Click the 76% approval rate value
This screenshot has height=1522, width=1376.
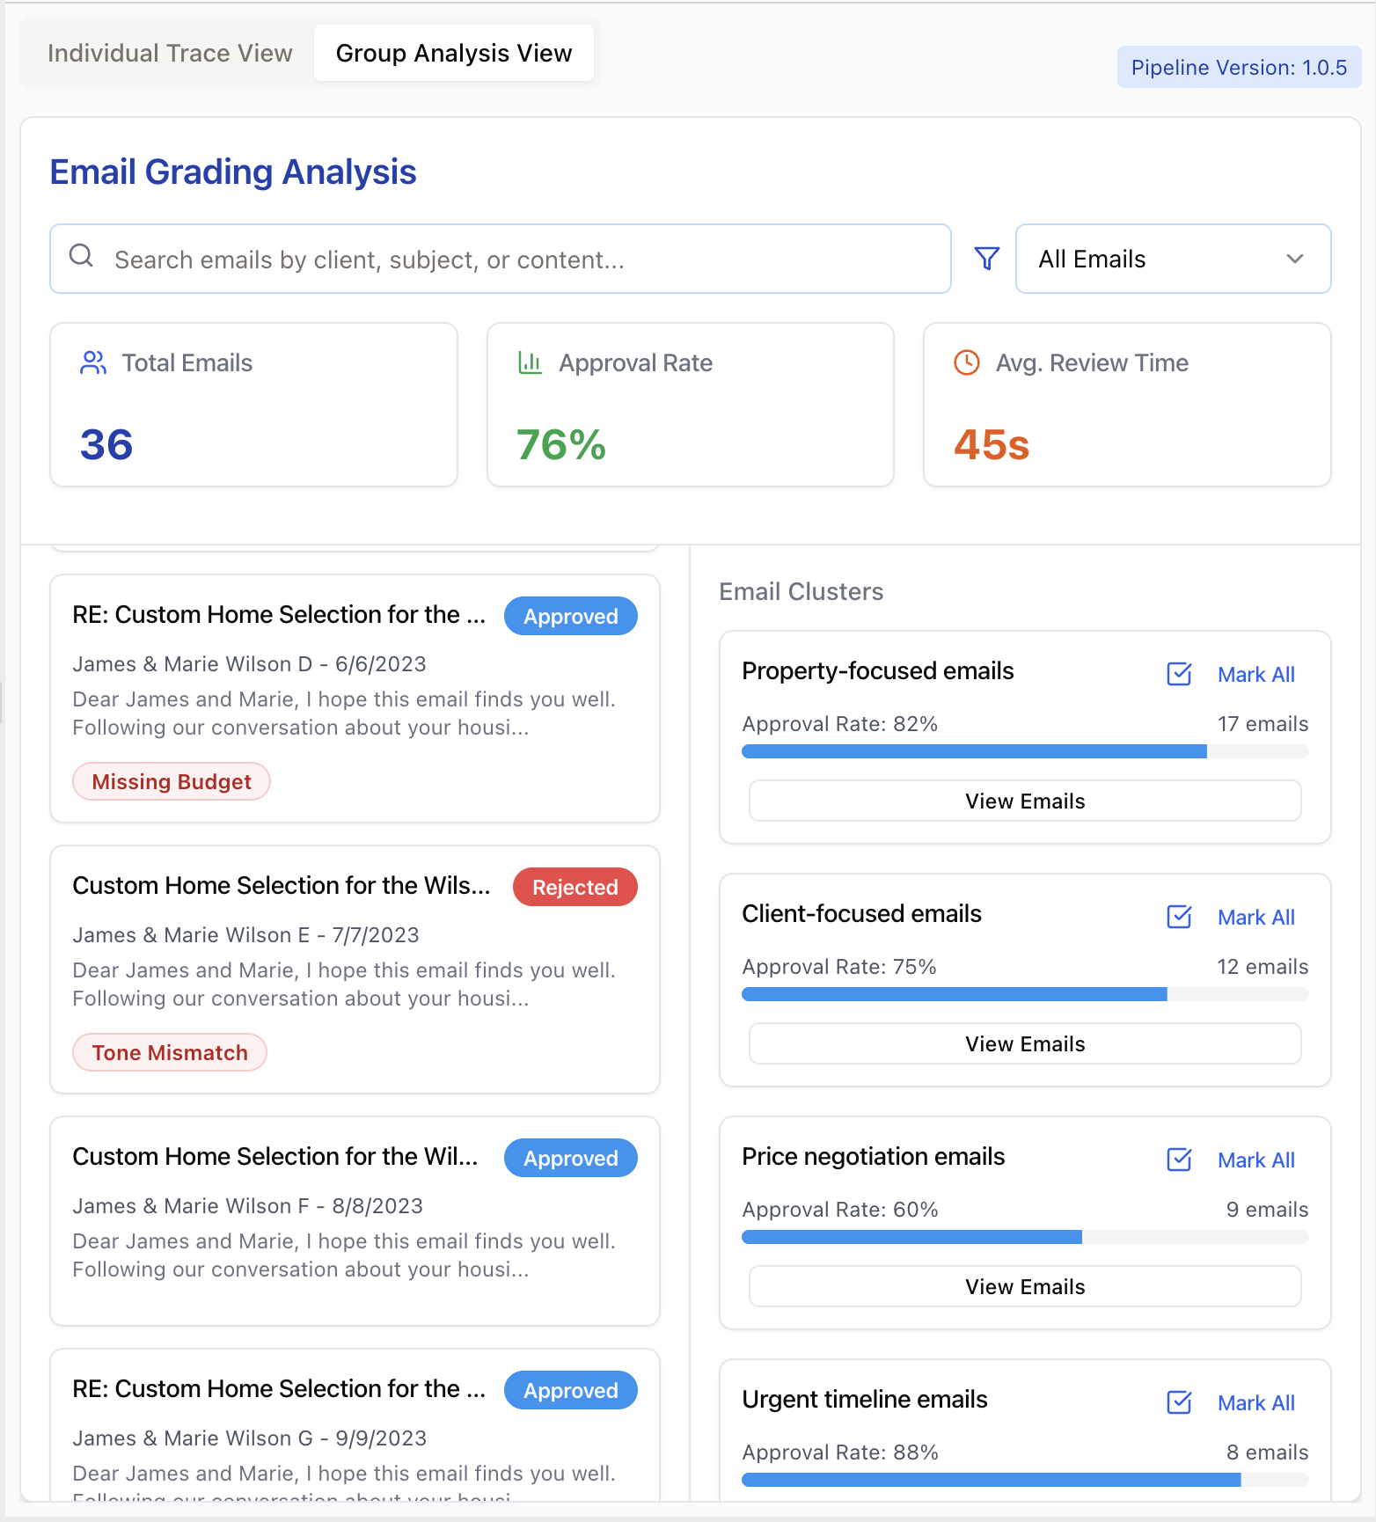coord(561,444)
